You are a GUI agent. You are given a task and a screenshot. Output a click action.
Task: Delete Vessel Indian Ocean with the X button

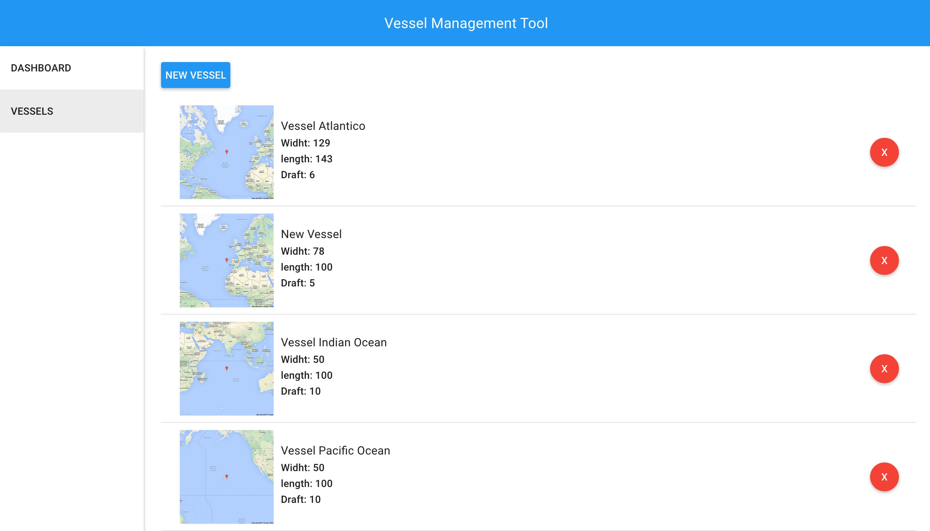coord(884,368)
